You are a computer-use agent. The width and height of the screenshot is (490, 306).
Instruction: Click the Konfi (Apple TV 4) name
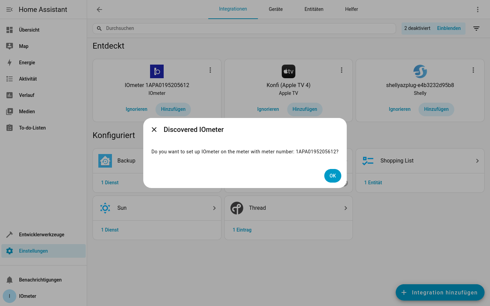289,85
